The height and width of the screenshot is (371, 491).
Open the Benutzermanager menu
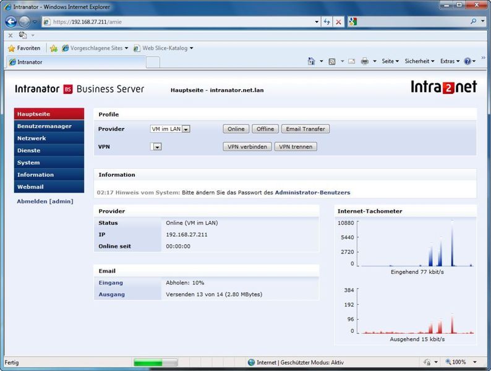point(49,126)
